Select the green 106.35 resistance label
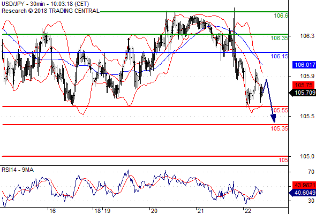Image resolution: width=316 pixels, height=214 pixels. [280, 38]
